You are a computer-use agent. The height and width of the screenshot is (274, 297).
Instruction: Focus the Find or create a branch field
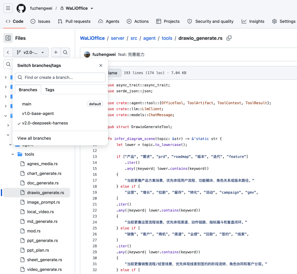point(60,77)
